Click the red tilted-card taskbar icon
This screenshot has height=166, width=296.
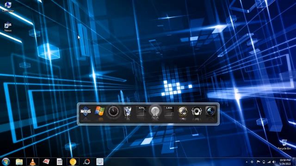[46, 162]
